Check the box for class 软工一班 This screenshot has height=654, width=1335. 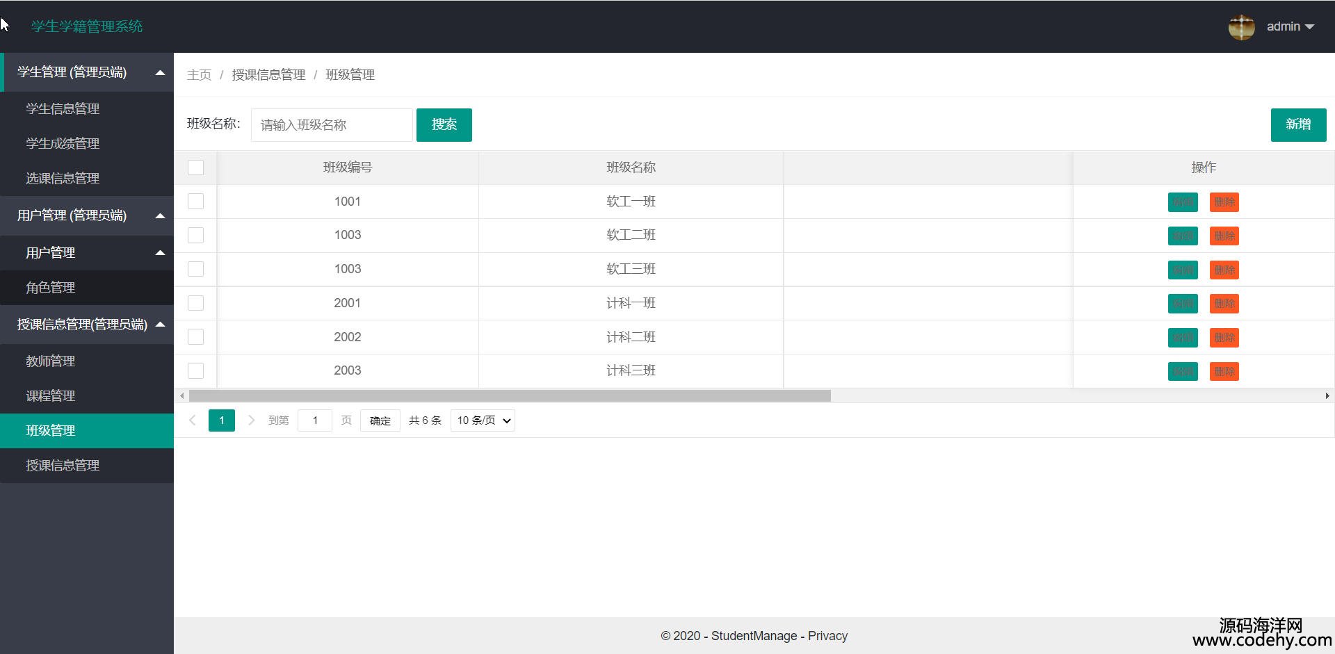click(196, 202)
